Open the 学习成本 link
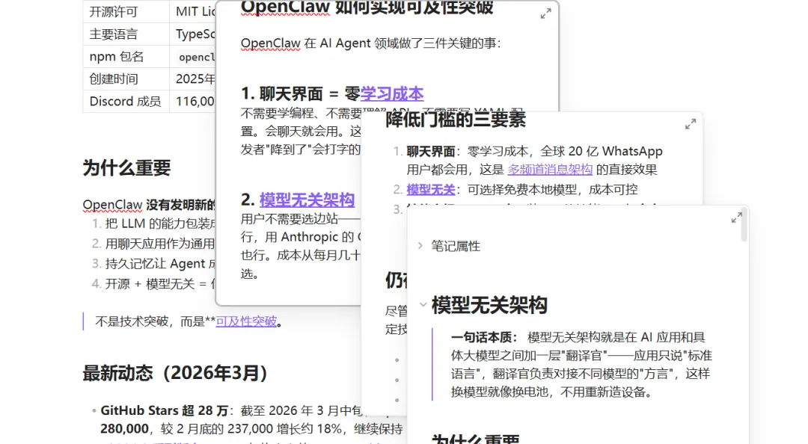The height and width of the screenshot is (444, 808). click(391, 93)
